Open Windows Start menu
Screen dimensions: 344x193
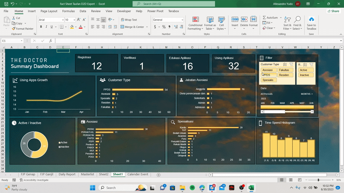(x=92, y=188)
